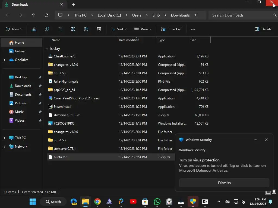Expand Network tree node
Viewport: 278px width, 208px height.
[x=4, y=147]
